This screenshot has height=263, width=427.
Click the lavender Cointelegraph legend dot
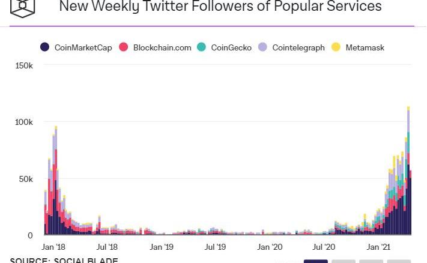[x=263, y=47]
